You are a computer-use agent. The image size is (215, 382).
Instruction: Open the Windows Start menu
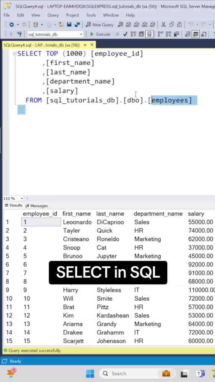90,373
